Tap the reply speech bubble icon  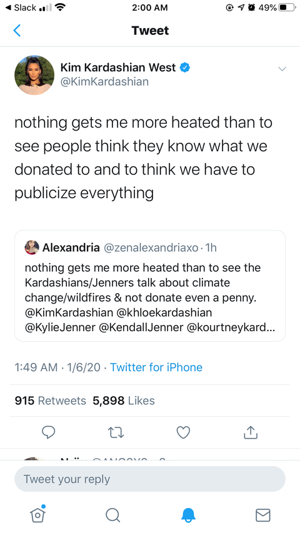pos(48,432)
